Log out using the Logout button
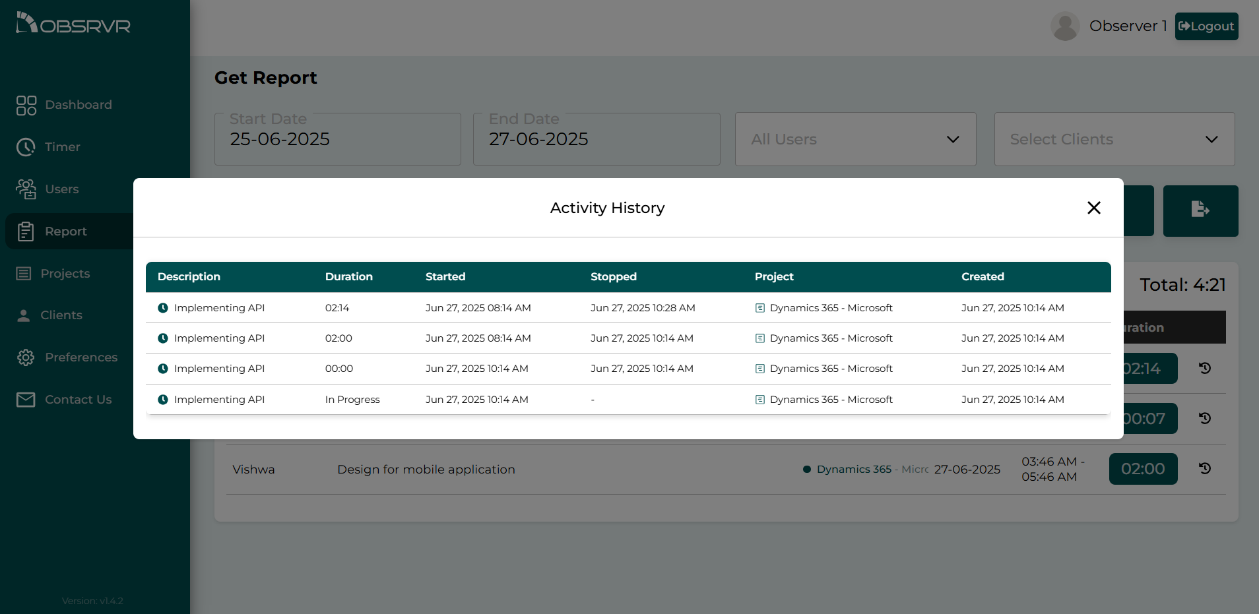The width and height of the screenshot is (1259, 614). pos(1206,26)
